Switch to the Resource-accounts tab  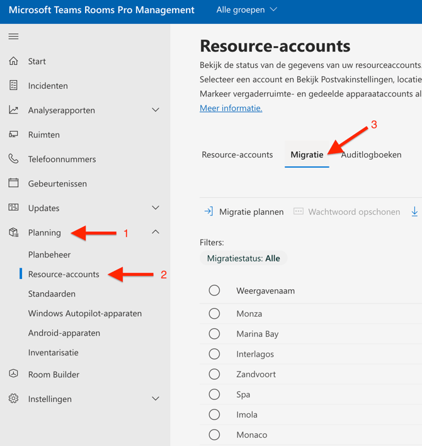pyautogui.click(x=237, y=154)
